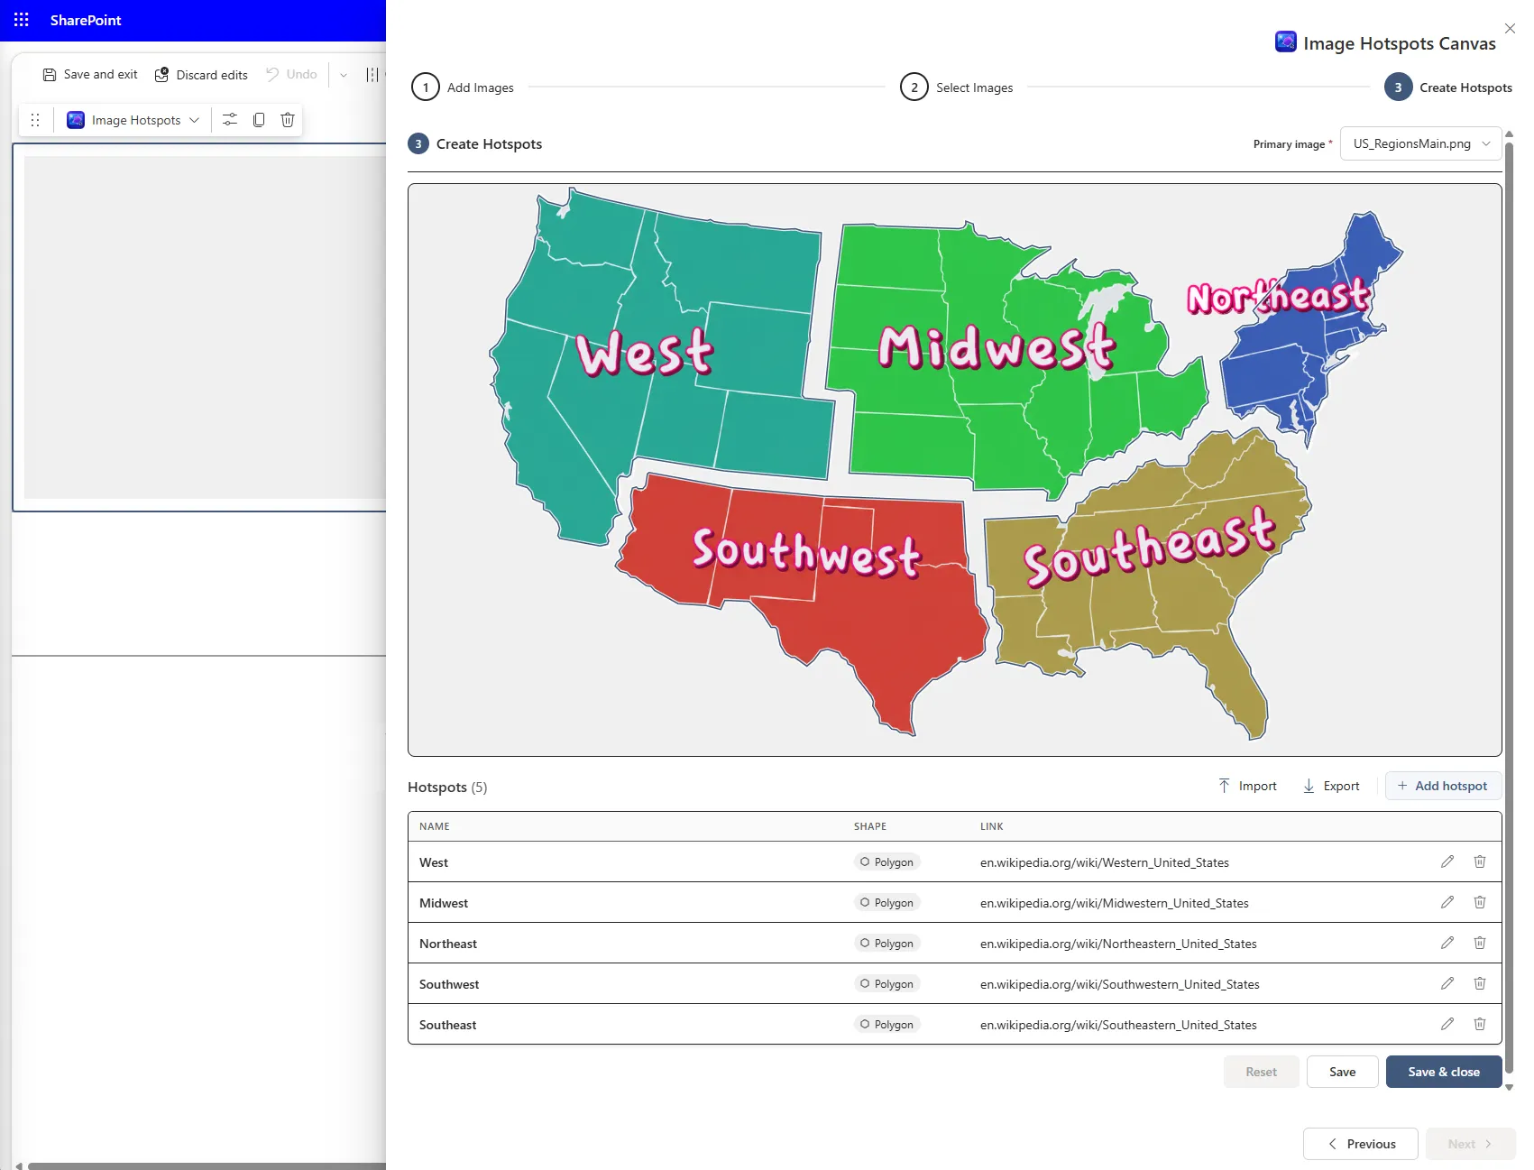This screenshot has height=1170, width=1534.
Task: Delete the Southwest hotspot
Action: click(x=1480, y=983)
